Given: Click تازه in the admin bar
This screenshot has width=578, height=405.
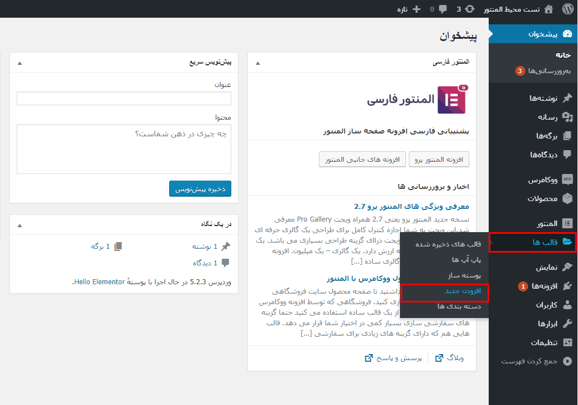Looking at the screenshot, I should click(x=402, y=9).
